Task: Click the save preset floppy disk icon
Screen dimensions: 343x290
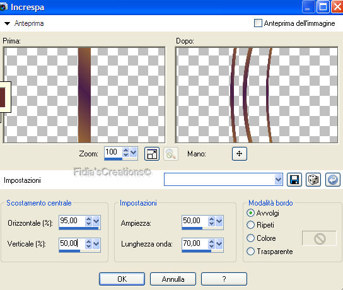Action: [x=294, y=180]
